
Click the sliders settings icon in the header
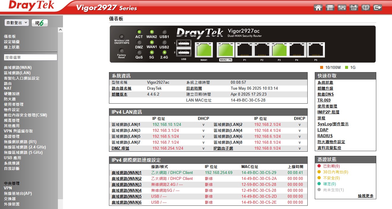342,8
